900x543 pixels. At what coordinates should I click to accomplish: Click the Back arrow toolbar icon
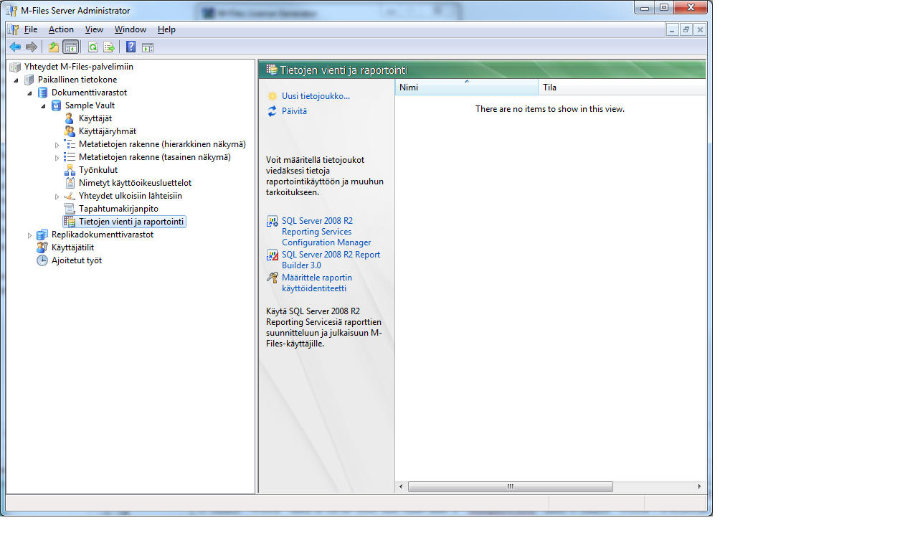click(14, 47)
